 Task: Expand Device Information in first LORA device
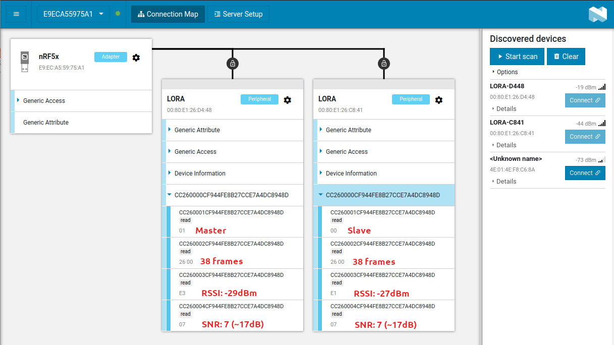click(200, 174)
